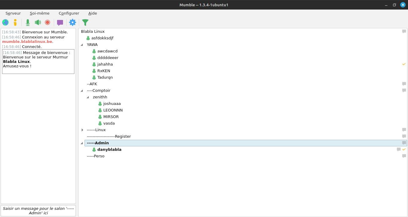The height and width of the screenshot is (217, 408).
Task: Click user icon next to Tadurqn
Action: pos(94,77)
